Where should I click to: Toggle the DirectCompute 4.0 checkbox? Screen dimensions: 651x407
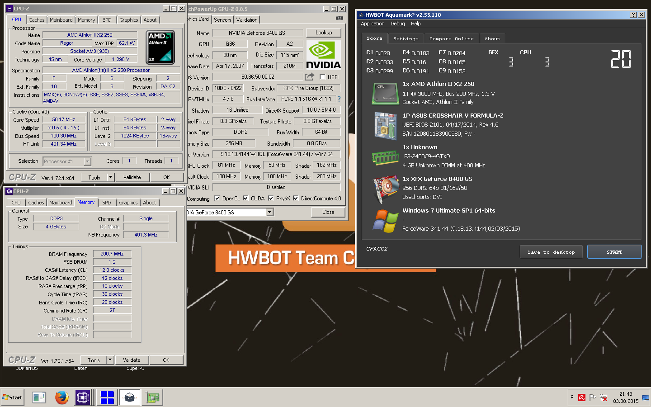[296, 198]
